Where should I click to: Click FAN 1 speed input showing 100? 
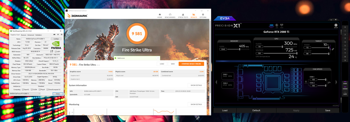point(313,80)
